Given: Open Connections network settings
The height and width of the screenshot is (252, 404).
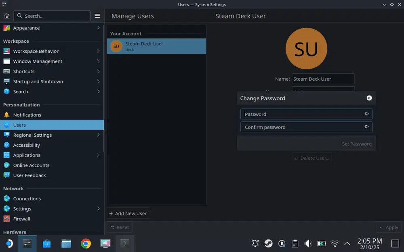Looking at the screenshot, I should [x=52, y=198].
